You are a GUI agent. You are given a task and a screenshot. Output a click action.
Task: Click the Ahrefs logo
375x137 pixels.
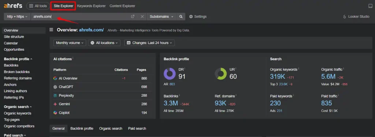tap(13, 6)
